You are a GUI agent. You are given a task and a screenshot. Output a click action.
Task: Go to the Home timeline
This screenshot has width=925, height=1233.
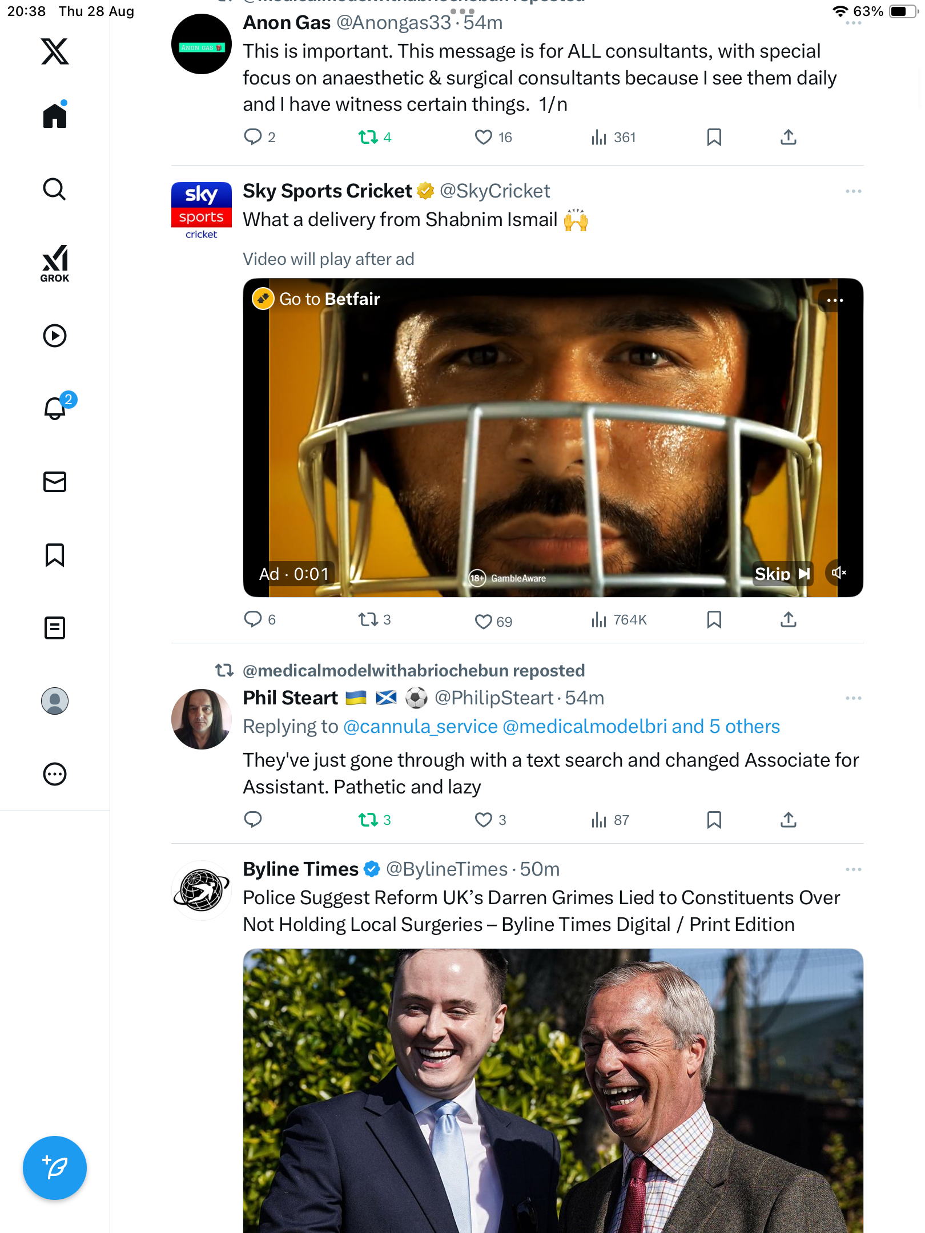point(55,116)
